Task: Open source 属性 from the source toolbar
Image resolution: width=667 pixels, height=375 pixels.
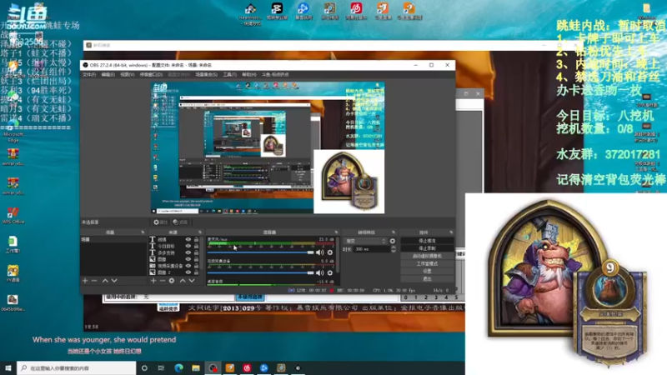Action: 161,222
